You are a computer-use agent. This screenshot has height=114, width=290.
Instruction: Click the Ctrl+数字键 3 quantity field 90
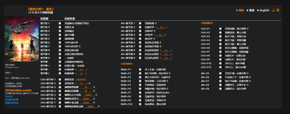point(86,87)
